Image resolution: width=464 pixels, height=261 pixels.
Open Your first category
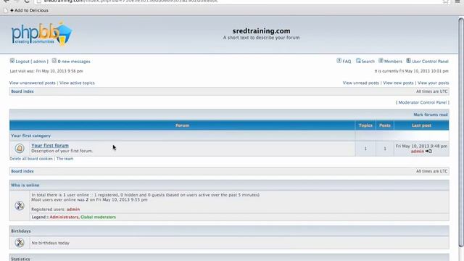click(x=30, y=136)
